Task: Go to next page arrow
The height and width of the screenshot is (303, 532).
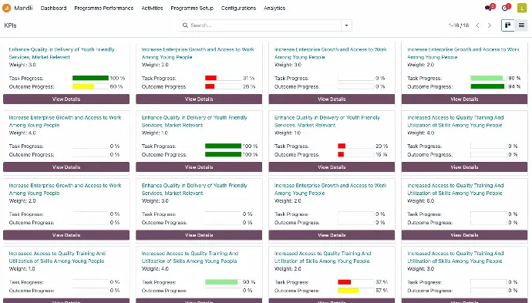Action: tap(490, 25)
